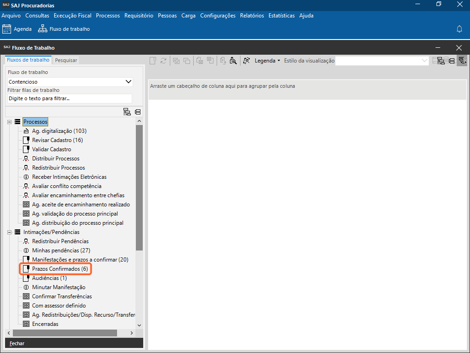This screenshot has width=470, height=353.
Task: Collapse the Intimações/Pendências tree node
Action: point(9,232)
